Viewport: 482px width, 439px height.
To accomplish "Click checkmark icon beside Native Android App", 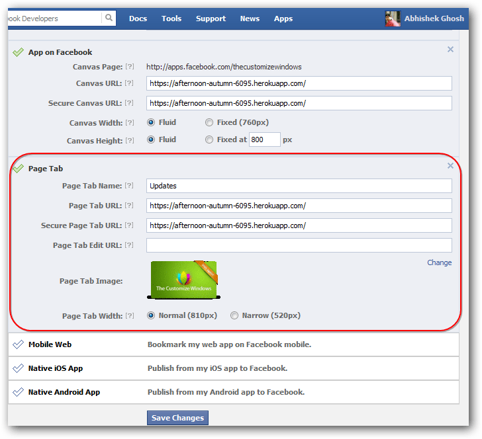I will coord(18,392).
